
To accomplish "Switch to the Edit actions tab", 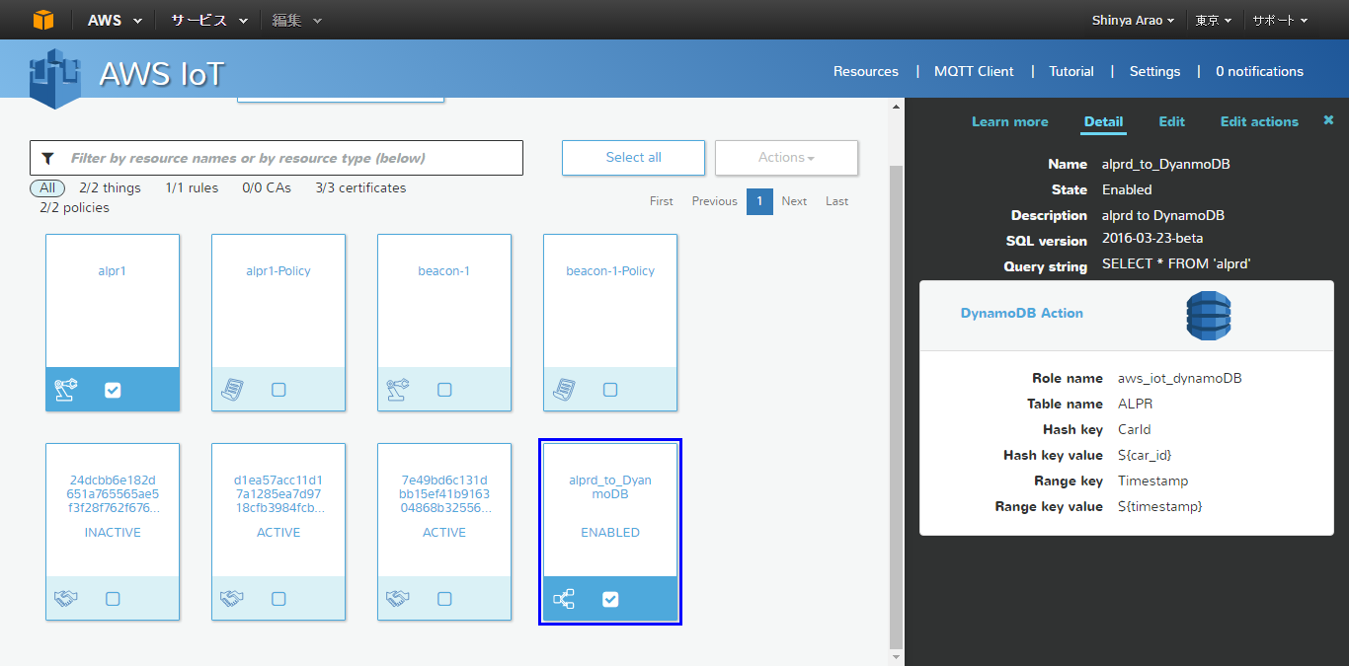I will pyautogui.click(x=1259, y=121).
